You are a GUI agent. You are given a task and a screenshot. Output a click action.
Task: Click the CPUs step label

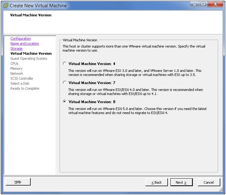point(14,63)
